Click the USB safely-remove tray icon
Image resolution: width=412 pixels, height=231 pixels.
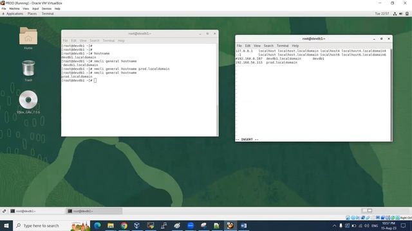pyautogui.click(x=341, y=225)
